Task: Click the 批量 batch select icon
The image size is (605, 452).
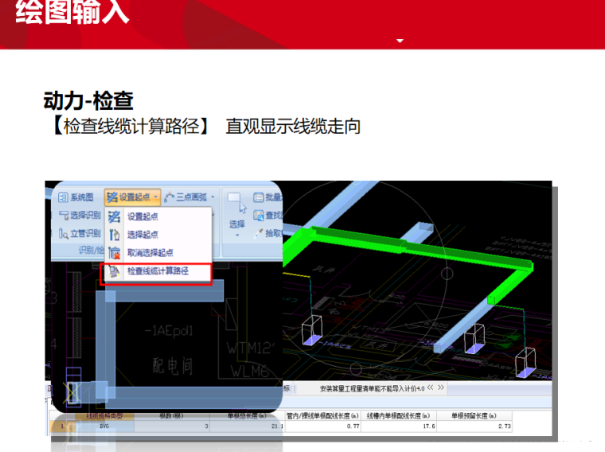Action: pyautogui.click(x=267, y=197)
